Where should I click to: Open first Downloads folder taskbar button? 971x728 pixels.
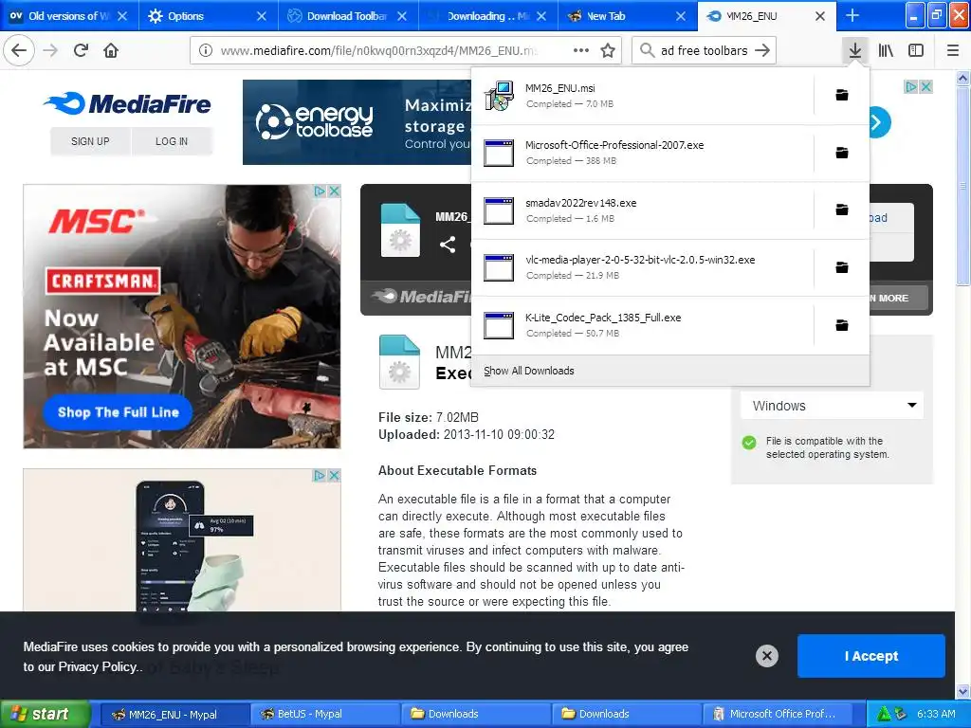[476, 714]
